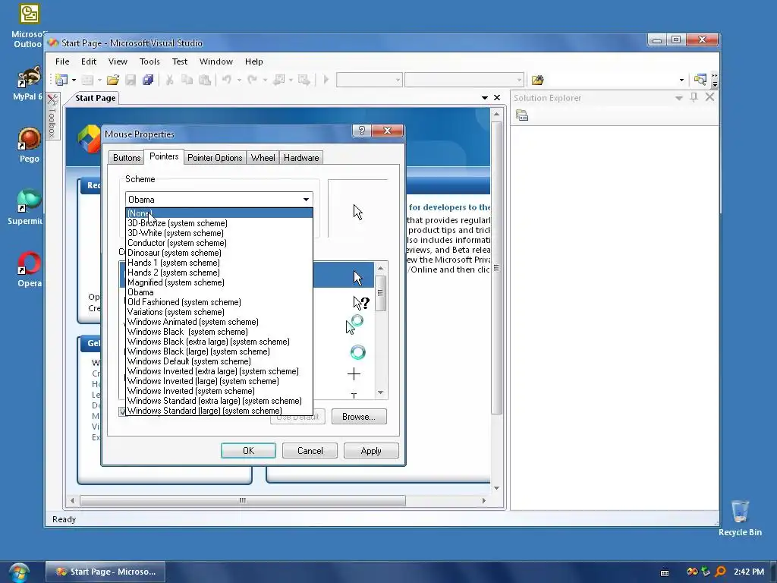
Task: Click the Save floppy disk icon
Action: (131, 80)
